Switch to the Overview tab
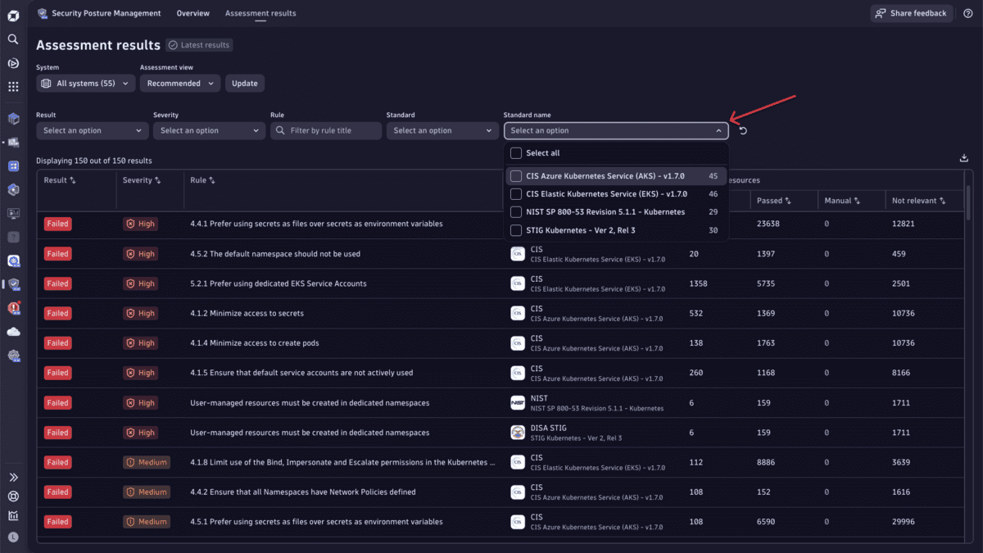 pos(193,13)
